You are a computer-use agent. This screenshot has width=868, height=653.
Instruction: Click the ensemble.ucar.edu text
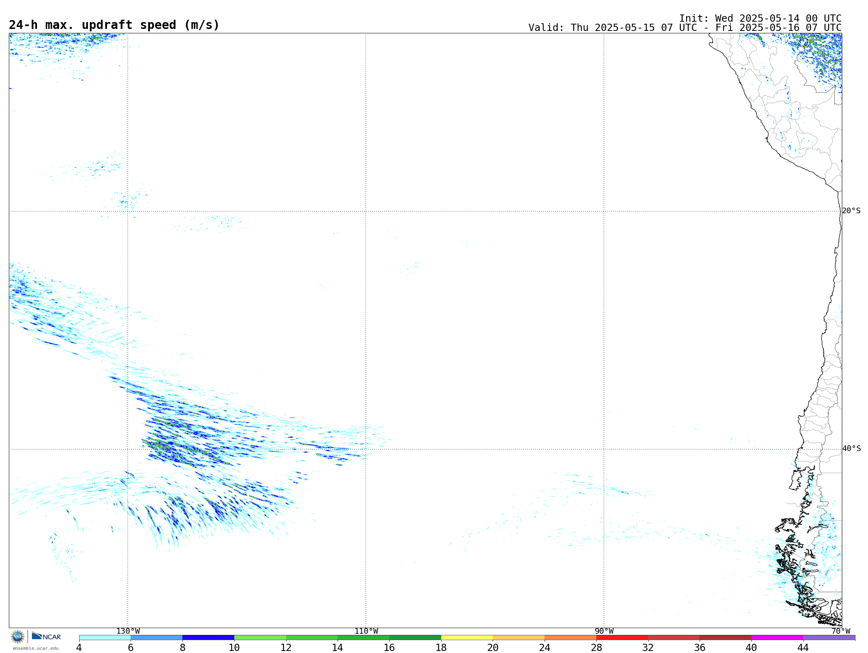coord(35,648)
